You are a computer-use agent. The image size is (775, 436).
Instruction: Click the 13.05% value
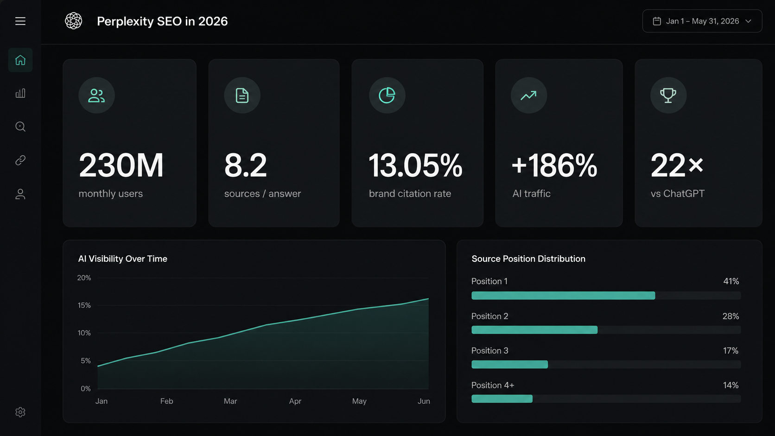(x=416, y=165)
